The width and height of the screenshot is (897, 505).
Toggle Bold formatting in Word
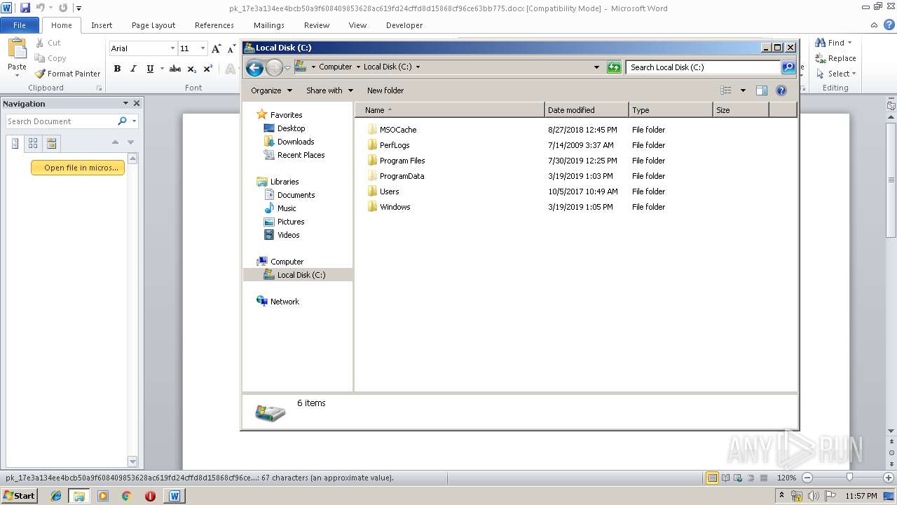coord(117,69)
